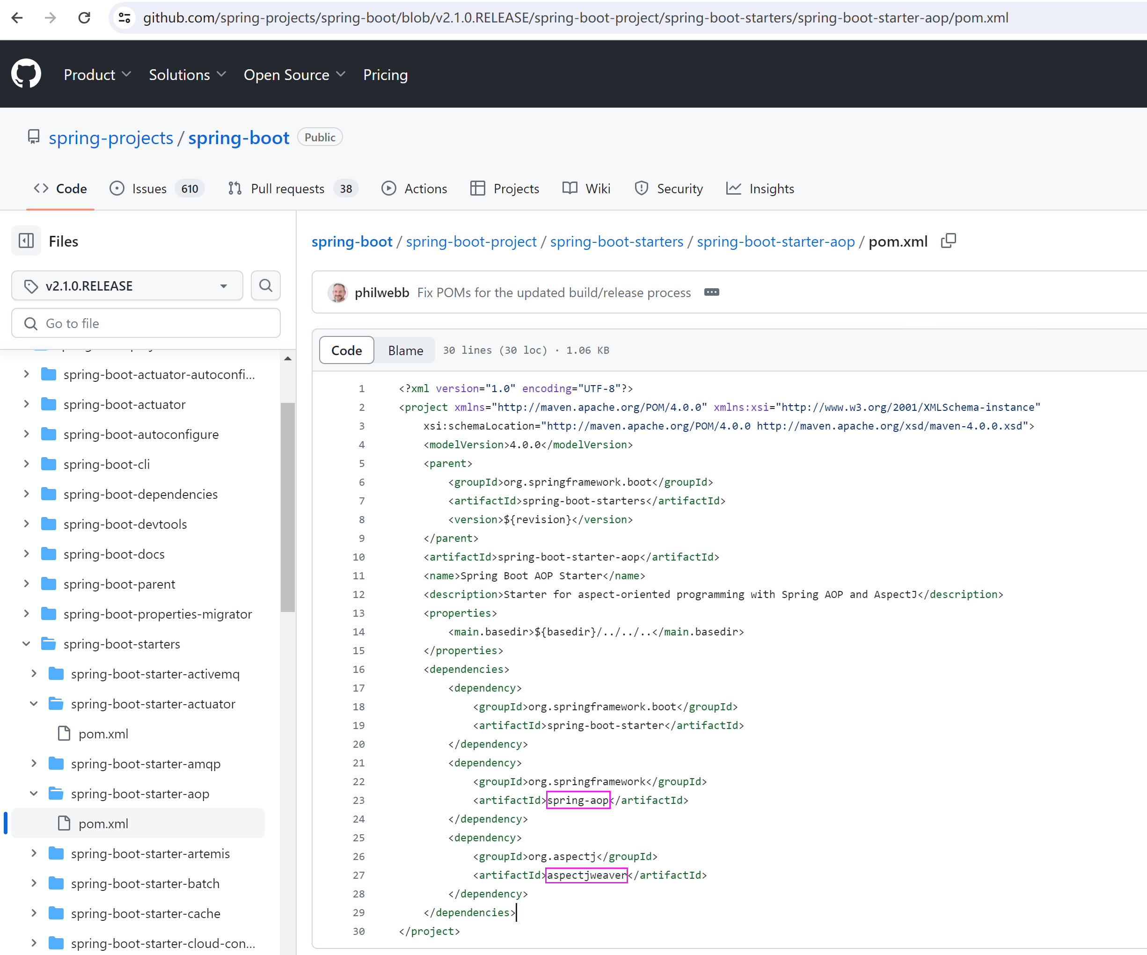Collapse spring-boot-starter-aop folder chevron

pyautogui.click(x=34, y=794)
